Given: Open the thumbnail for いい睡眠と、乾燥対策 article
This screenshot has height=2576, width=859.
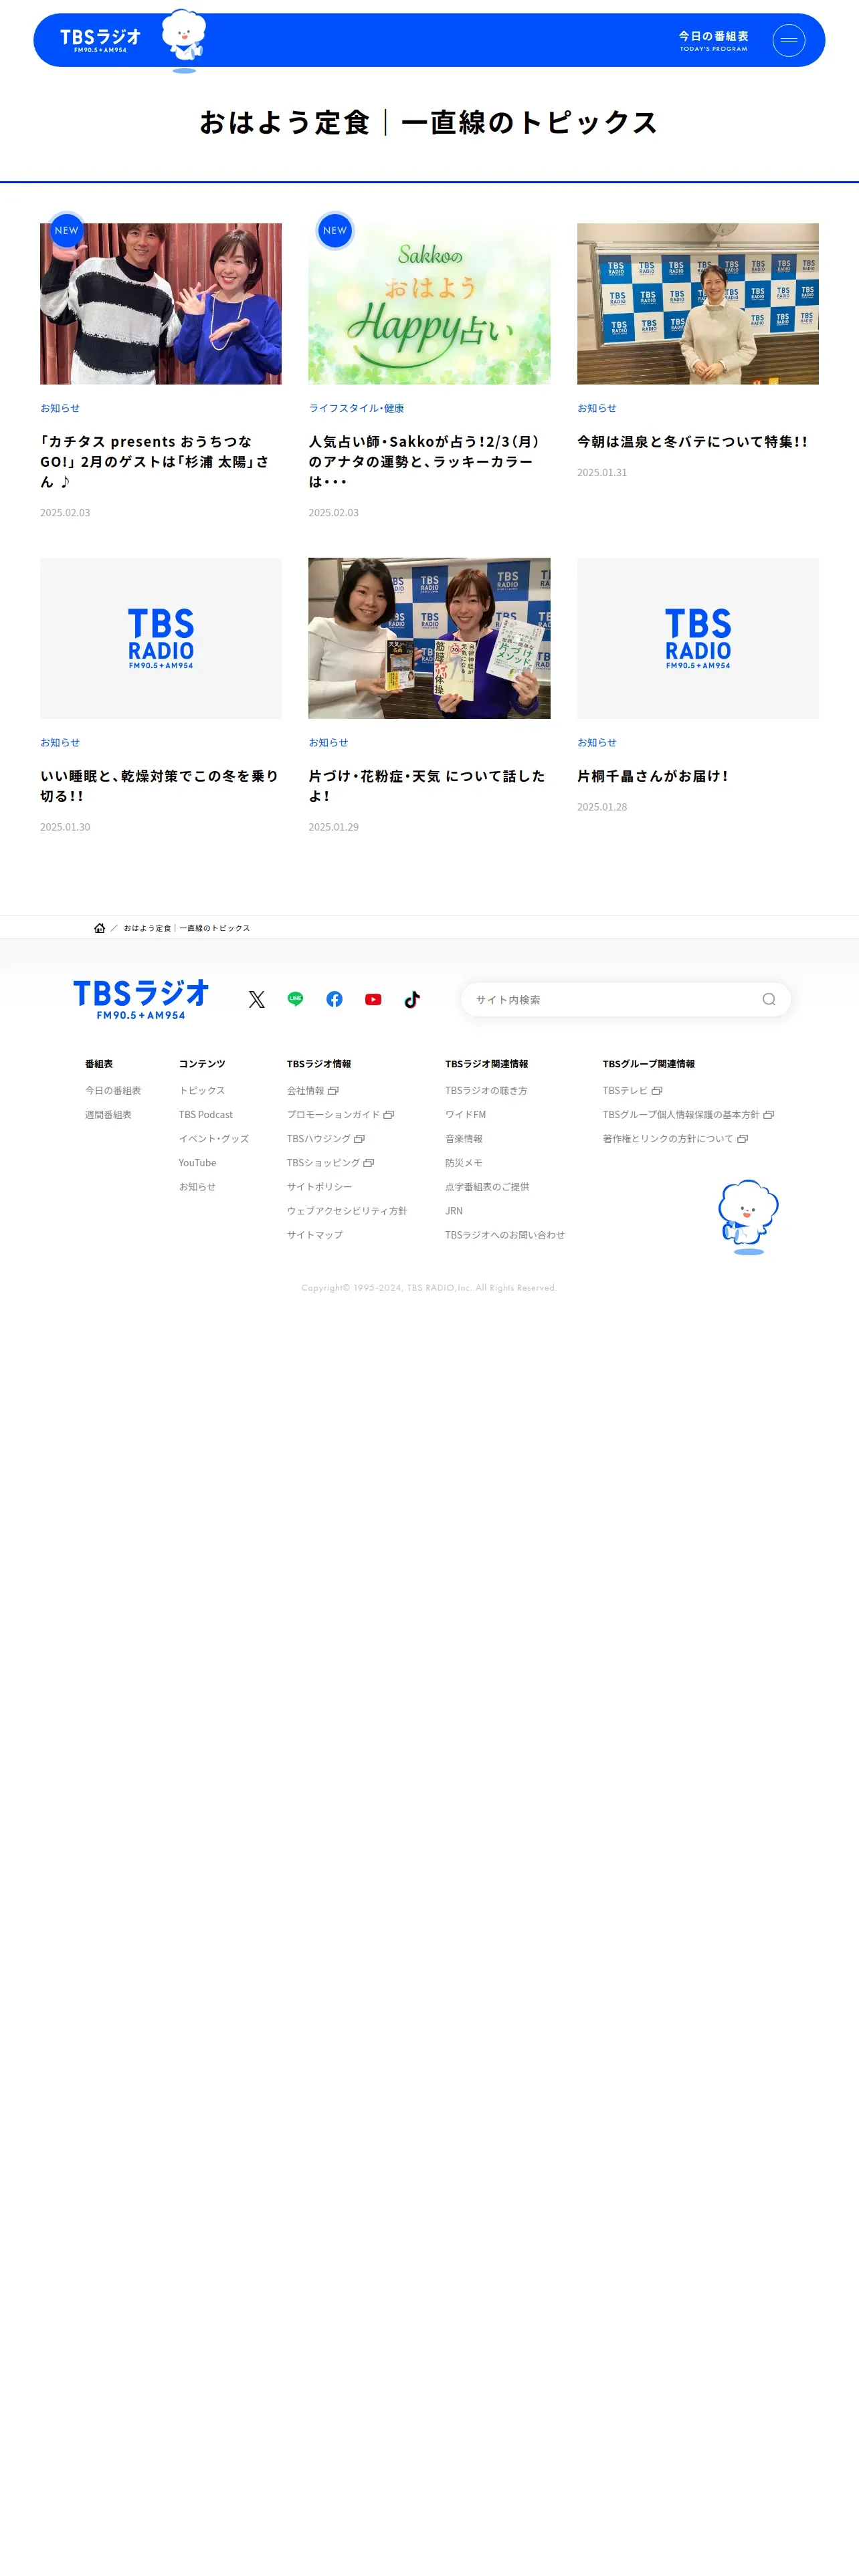Looking at the screenshot, I should click(161, 638).
